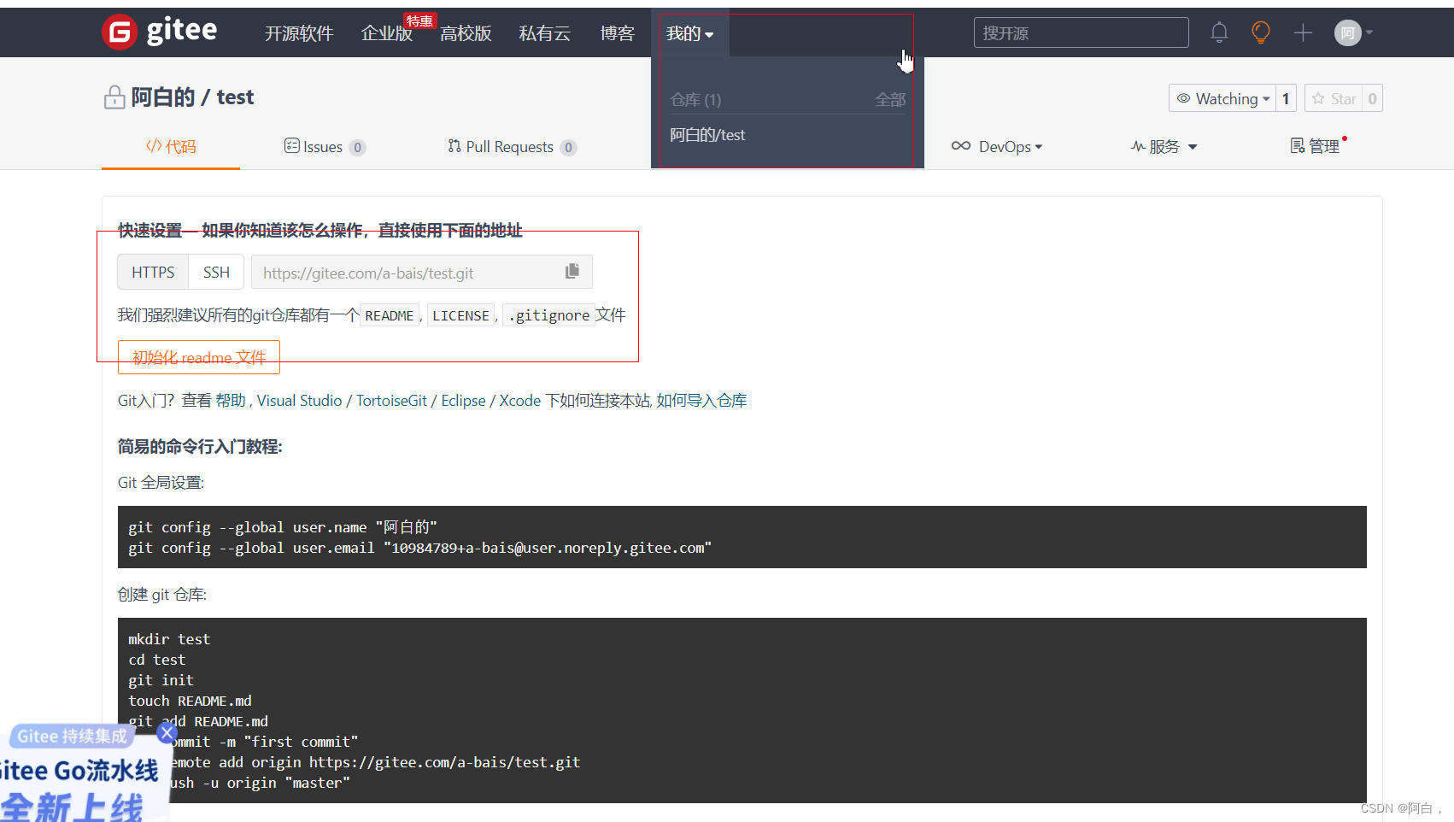This screenshot has width=1454, height=822.
Task: Select the HTTPS protocol button
Action: [153, 272]
